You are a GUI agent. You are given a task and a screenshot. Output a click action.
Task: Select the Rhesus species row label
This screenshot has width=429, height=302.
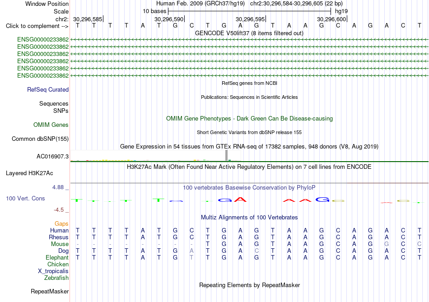point(59,237)
